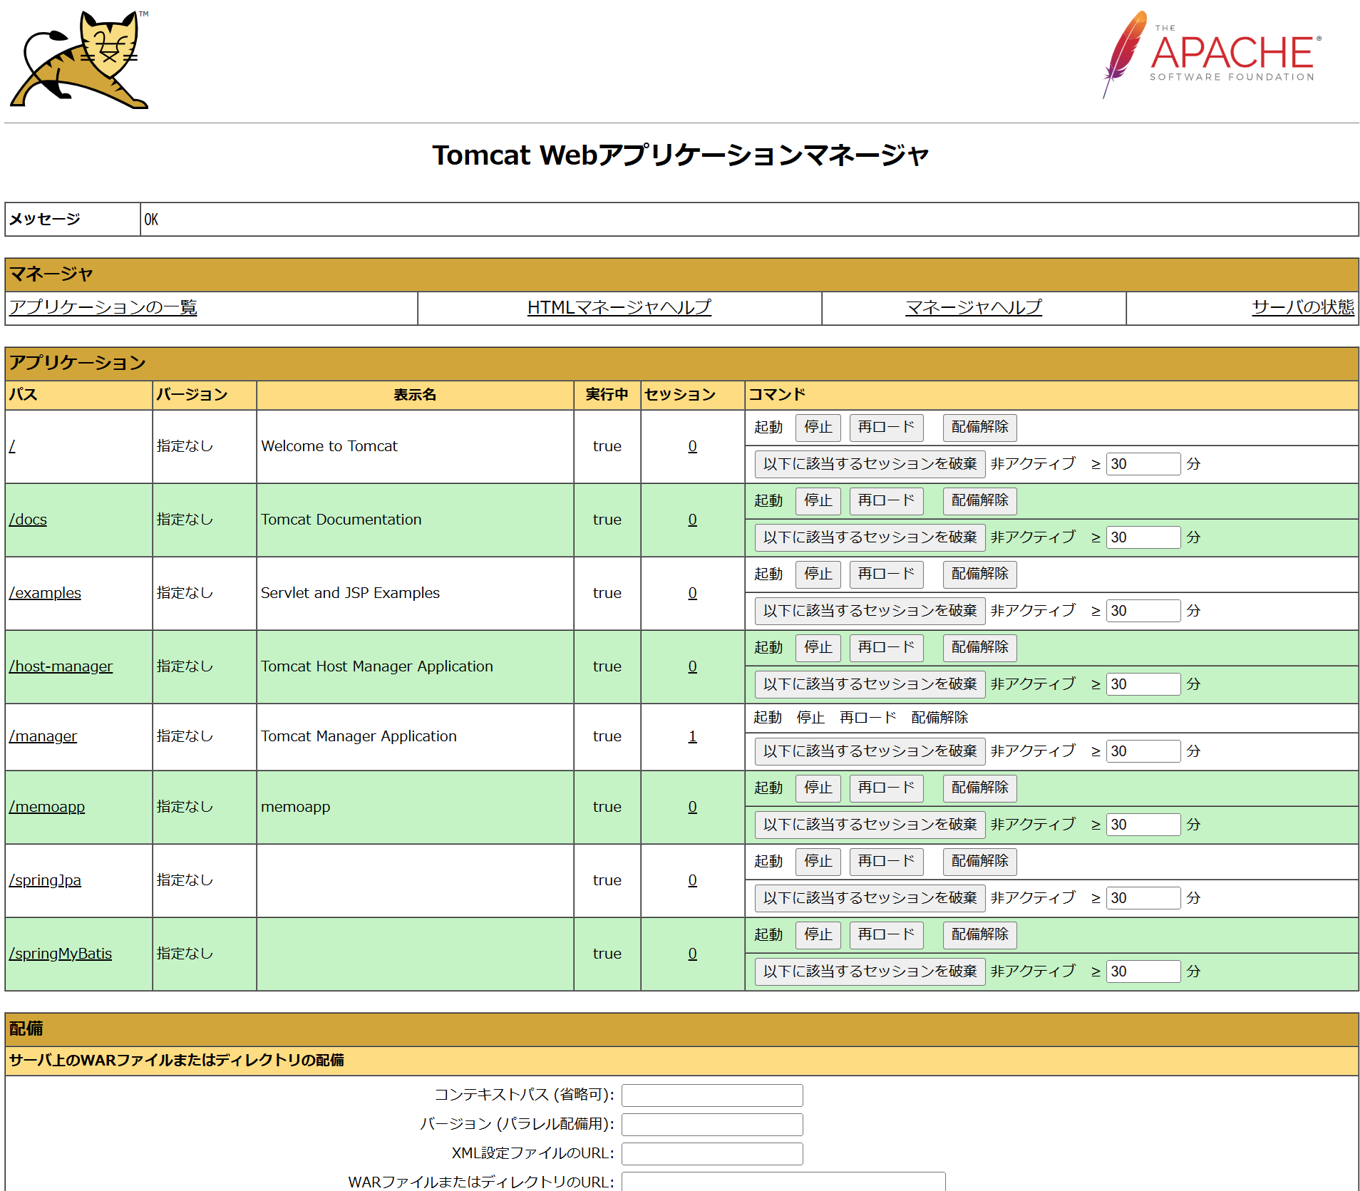This screenshot has height=1191, width=1360.
Task: Open the /memoapp application link
Action: [46, 806]
